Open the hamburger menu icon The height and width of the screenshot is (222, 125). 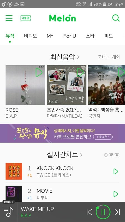click(x=9, y=18)
